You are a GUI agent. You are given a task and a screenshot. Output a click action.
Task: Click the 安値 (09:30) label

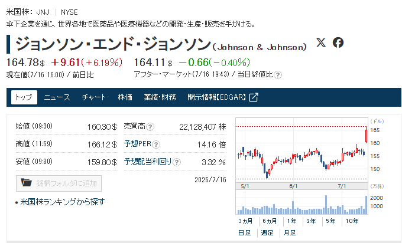pyautogui.click(x=34, y=162)
